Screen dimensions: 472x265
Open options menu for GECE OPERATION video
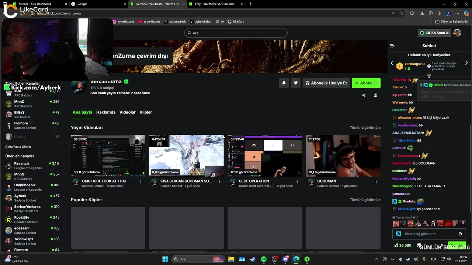coord(298,181)
